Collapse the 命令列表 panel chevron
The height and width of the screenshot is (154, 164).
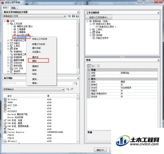click(78, 78)
